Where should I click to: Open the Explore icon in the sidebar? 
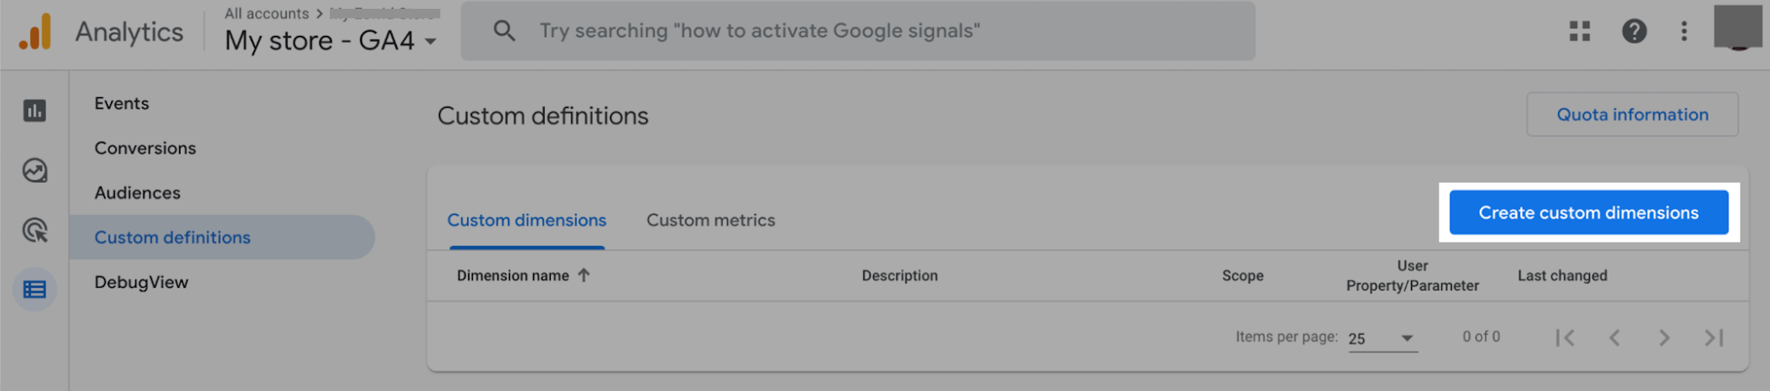34,171
